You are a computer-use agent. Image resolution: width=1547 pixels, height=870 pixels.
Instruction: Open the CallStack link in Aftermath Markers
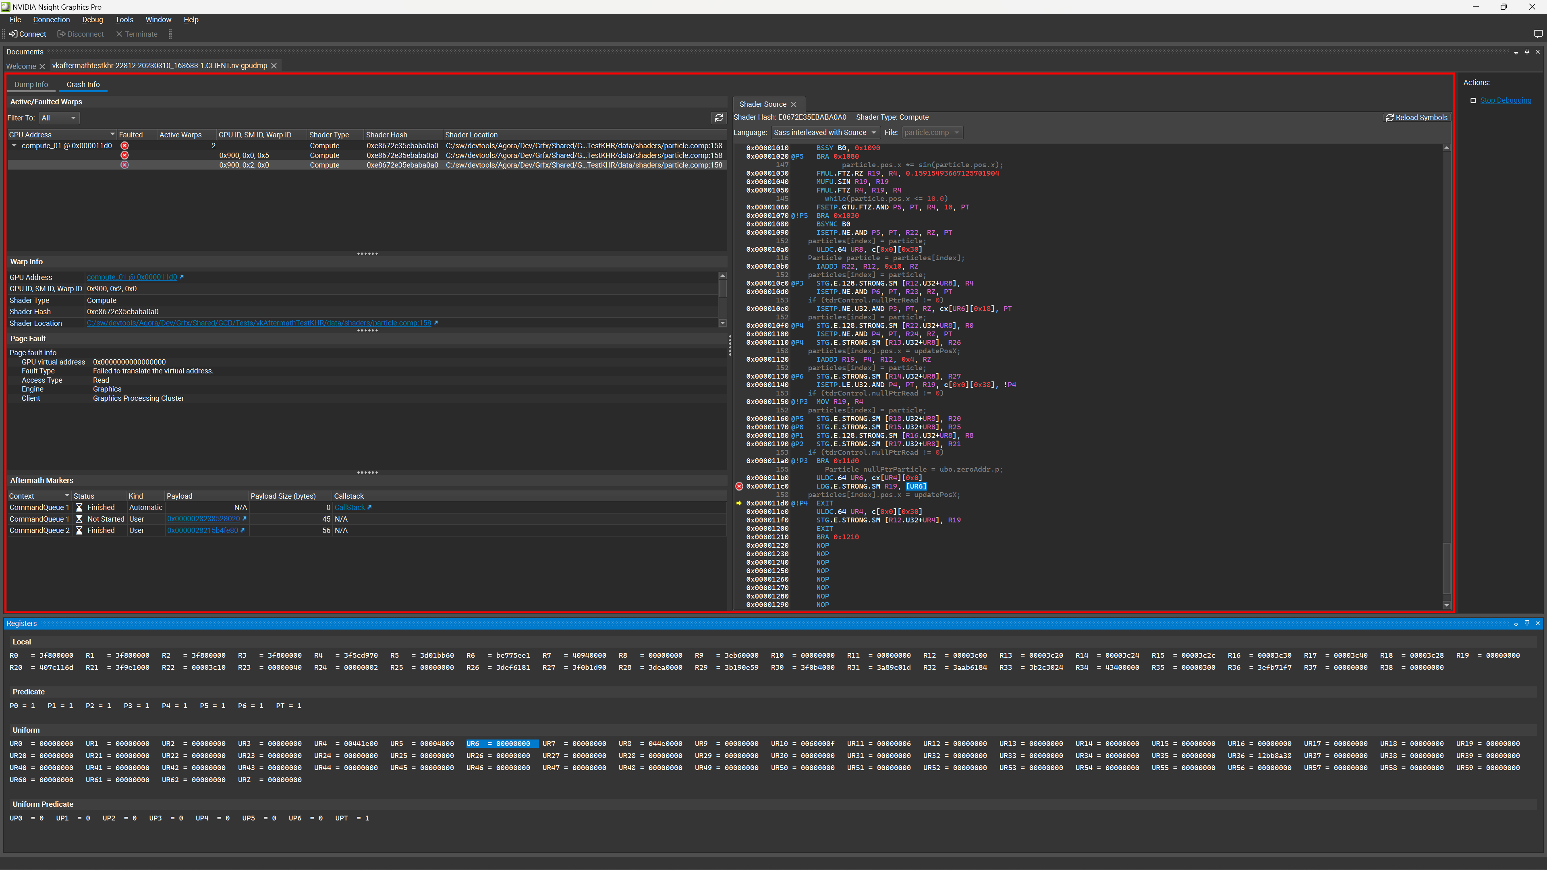(x=350, y=507)
